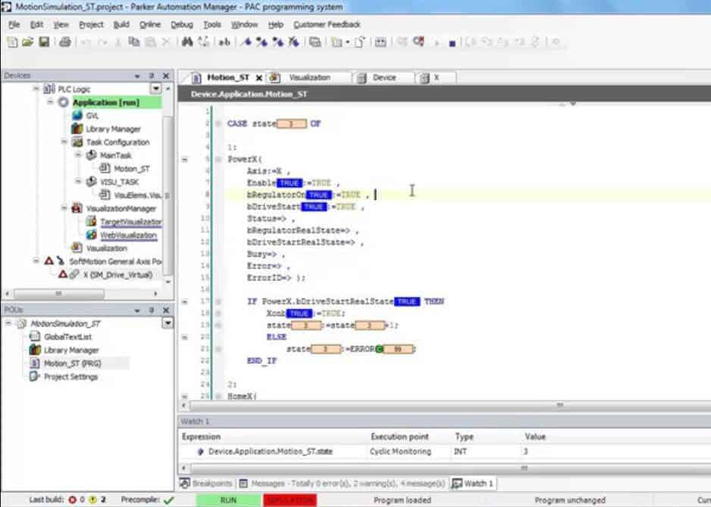
Task: Open the Devices panel dropdown arrow
Action: pos(137,77)
